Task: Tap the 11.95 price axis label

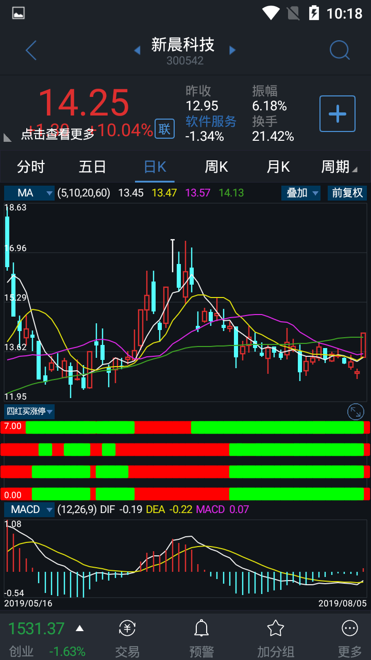Action: (x=15, y=397)
